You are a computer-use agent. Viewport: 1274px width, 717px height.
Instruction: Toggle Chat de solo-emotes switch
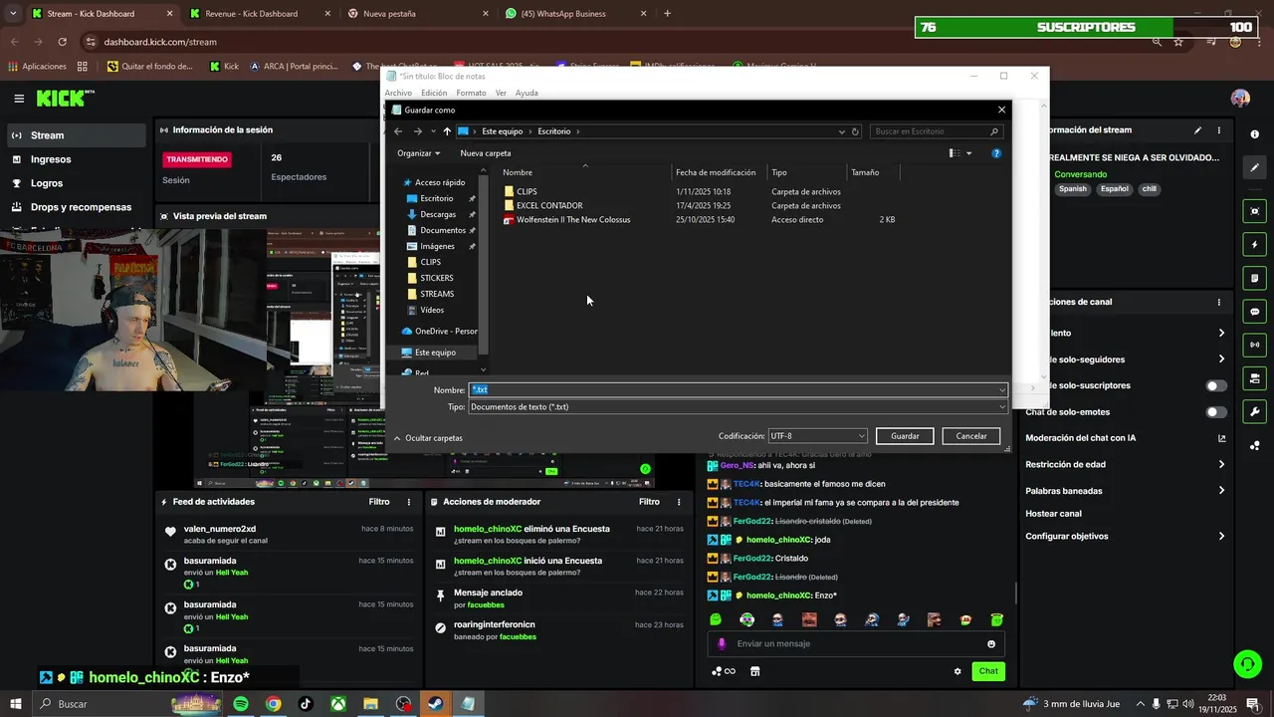1216,412
